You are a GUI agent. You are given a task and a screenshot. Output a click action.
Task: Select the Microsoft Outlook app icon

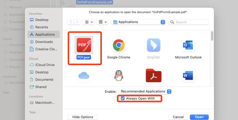(x=188, y=45)
